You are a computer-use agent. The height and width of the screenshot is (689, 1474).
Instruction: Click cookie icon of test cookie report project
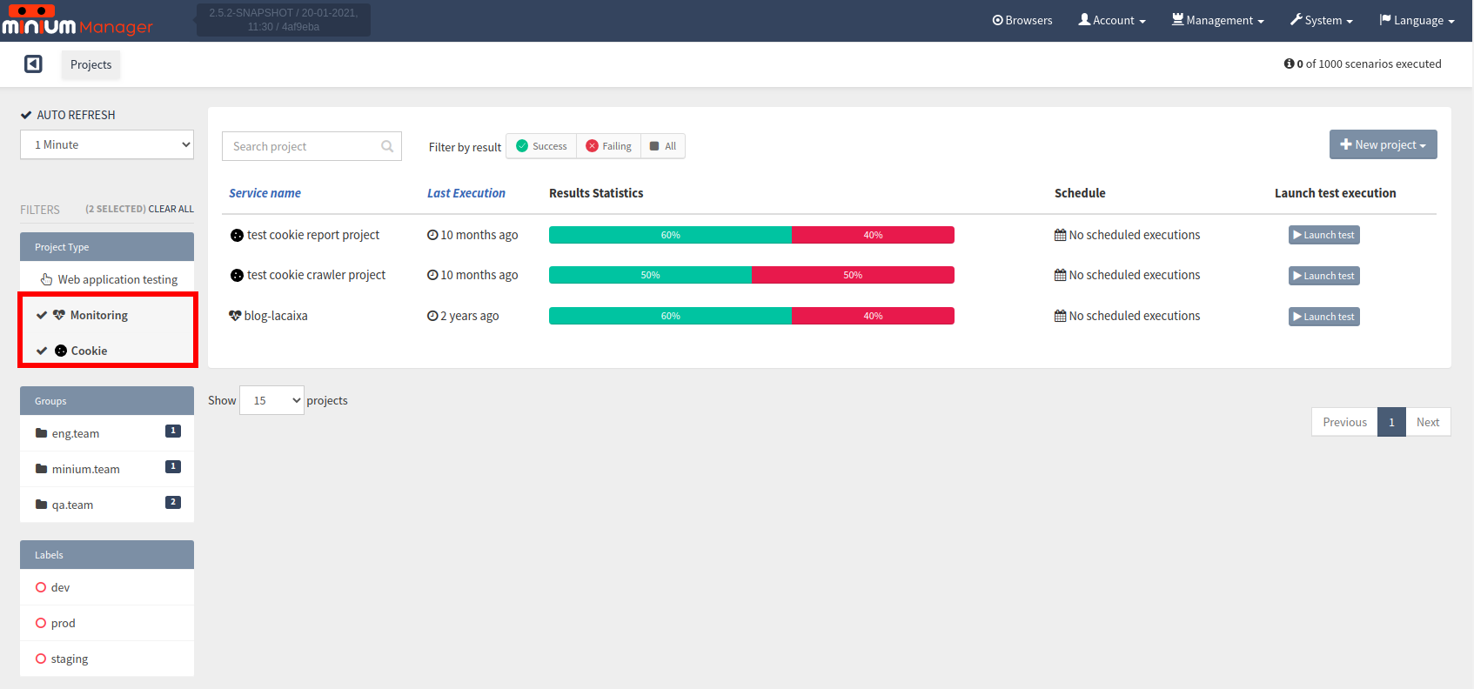click(237, 235)
